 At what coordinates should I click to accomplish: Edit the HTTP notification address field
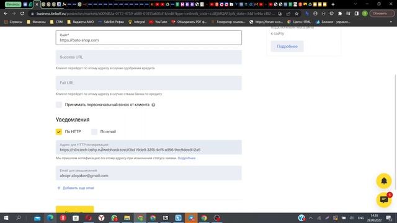coord(149,147)
